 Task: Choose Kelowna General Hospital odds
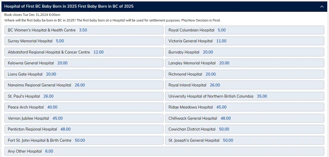click(84, 63)
